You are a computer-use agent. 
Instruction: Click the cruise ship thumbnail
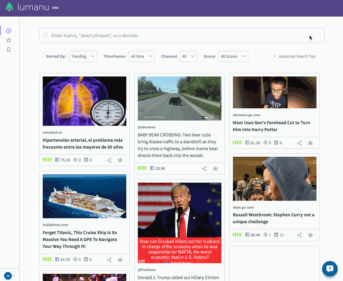(x=85, y=196)
